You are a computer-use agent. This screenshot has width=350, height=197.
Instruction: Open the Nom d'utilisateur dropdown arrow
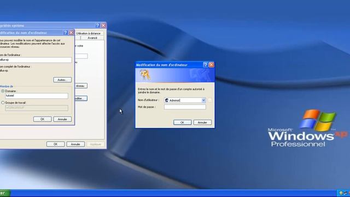coord(203,100)
